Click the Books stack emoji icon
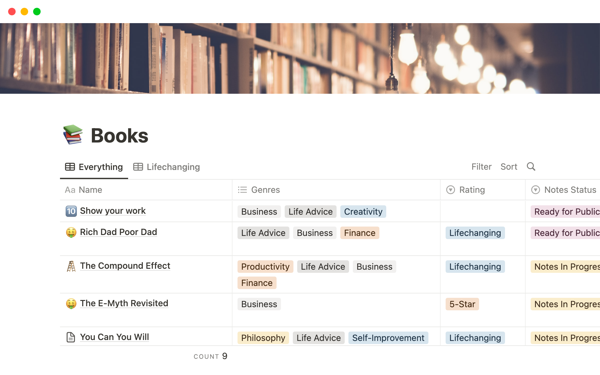 coord(72,135)
